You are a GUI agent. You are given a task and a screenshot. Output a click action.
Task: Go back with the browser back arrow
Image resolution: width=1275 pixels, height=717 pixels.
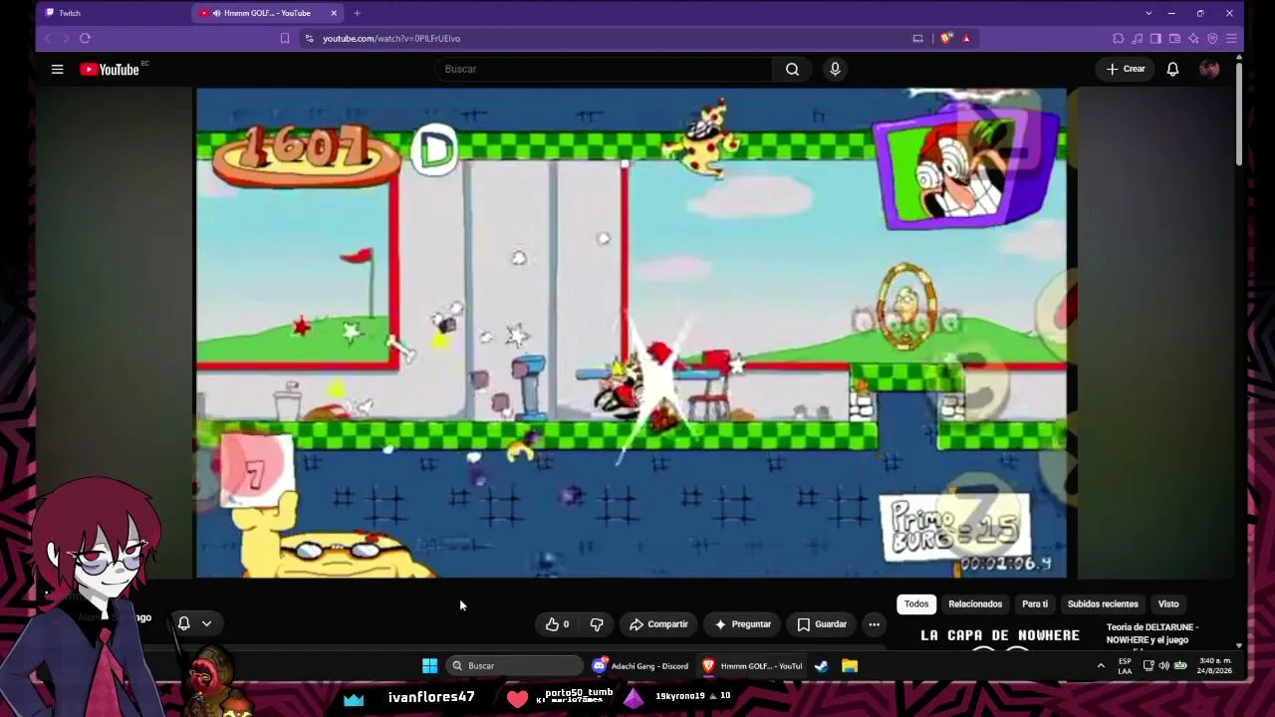[47, 38]
